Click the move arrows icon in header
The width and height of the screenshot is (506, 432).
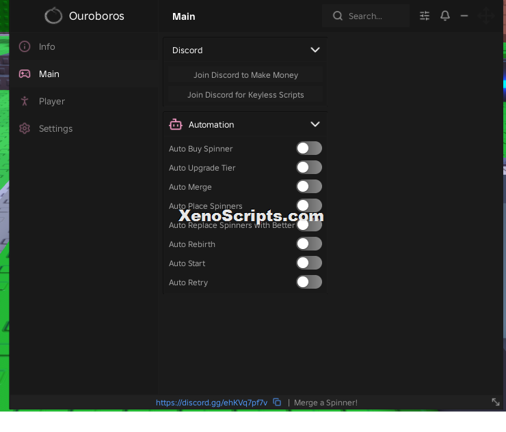click(x=486, y=16)
